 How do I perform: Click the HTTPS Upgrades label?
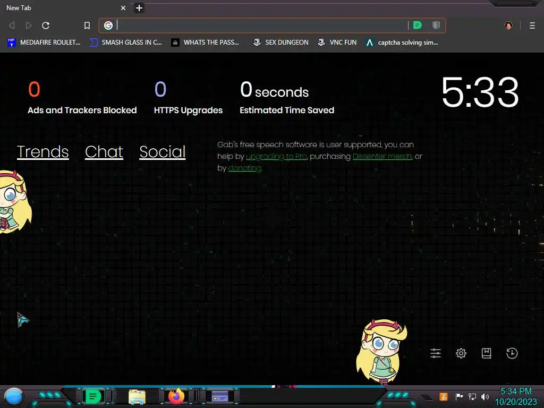(189, 110)
